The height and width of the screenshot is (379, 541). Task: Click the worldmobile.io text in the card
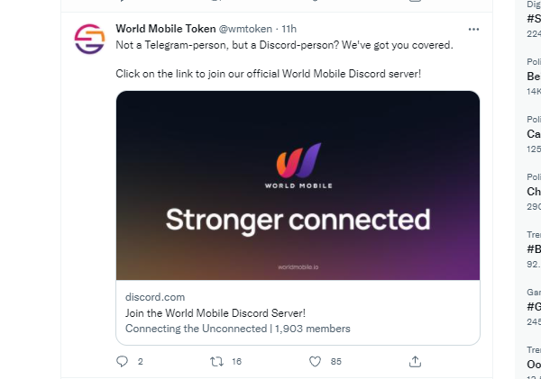tap(298, 267)
